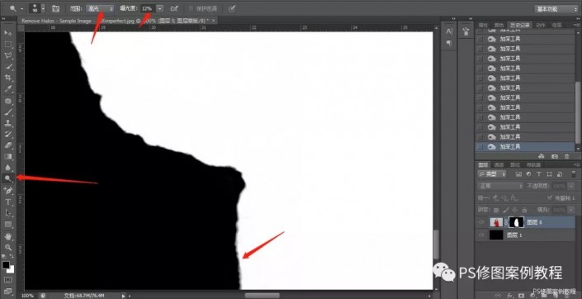
Task: Change screen mode at toolbox bottom
Action: 7,291
